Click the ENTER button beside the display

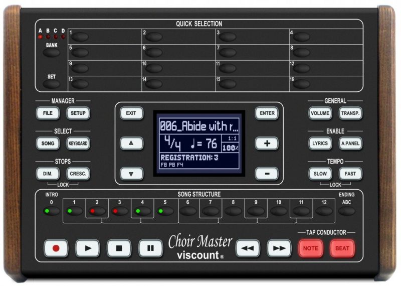point(267,113)
